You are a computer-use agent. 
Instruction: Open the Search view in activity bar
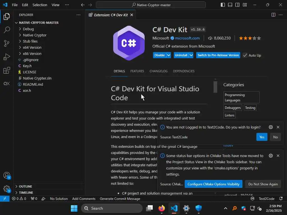point(7,30)
